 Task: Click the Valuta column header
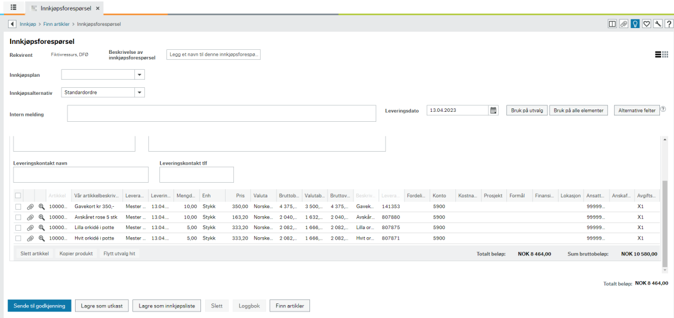pyautogui.click(x=264, y=196)
